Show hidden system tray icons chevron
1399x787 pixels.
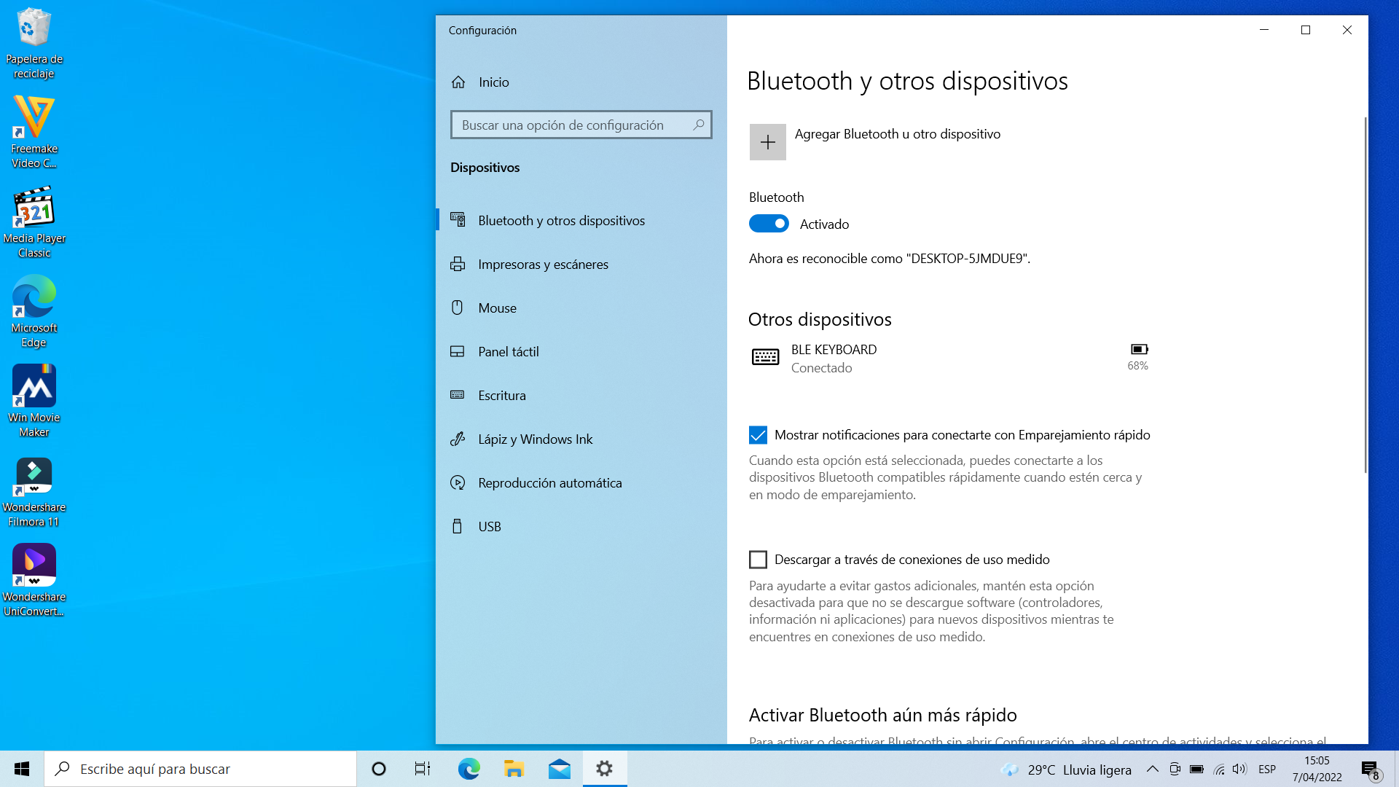point(1152,769)
